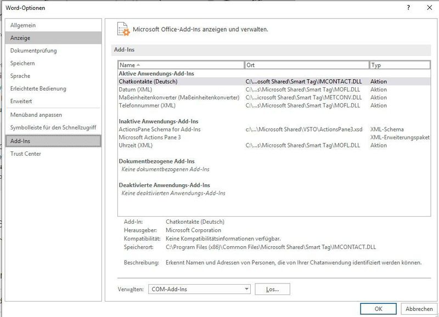
Task: Select the Datum (XML) add-in
Action: [x=165, y=88]
